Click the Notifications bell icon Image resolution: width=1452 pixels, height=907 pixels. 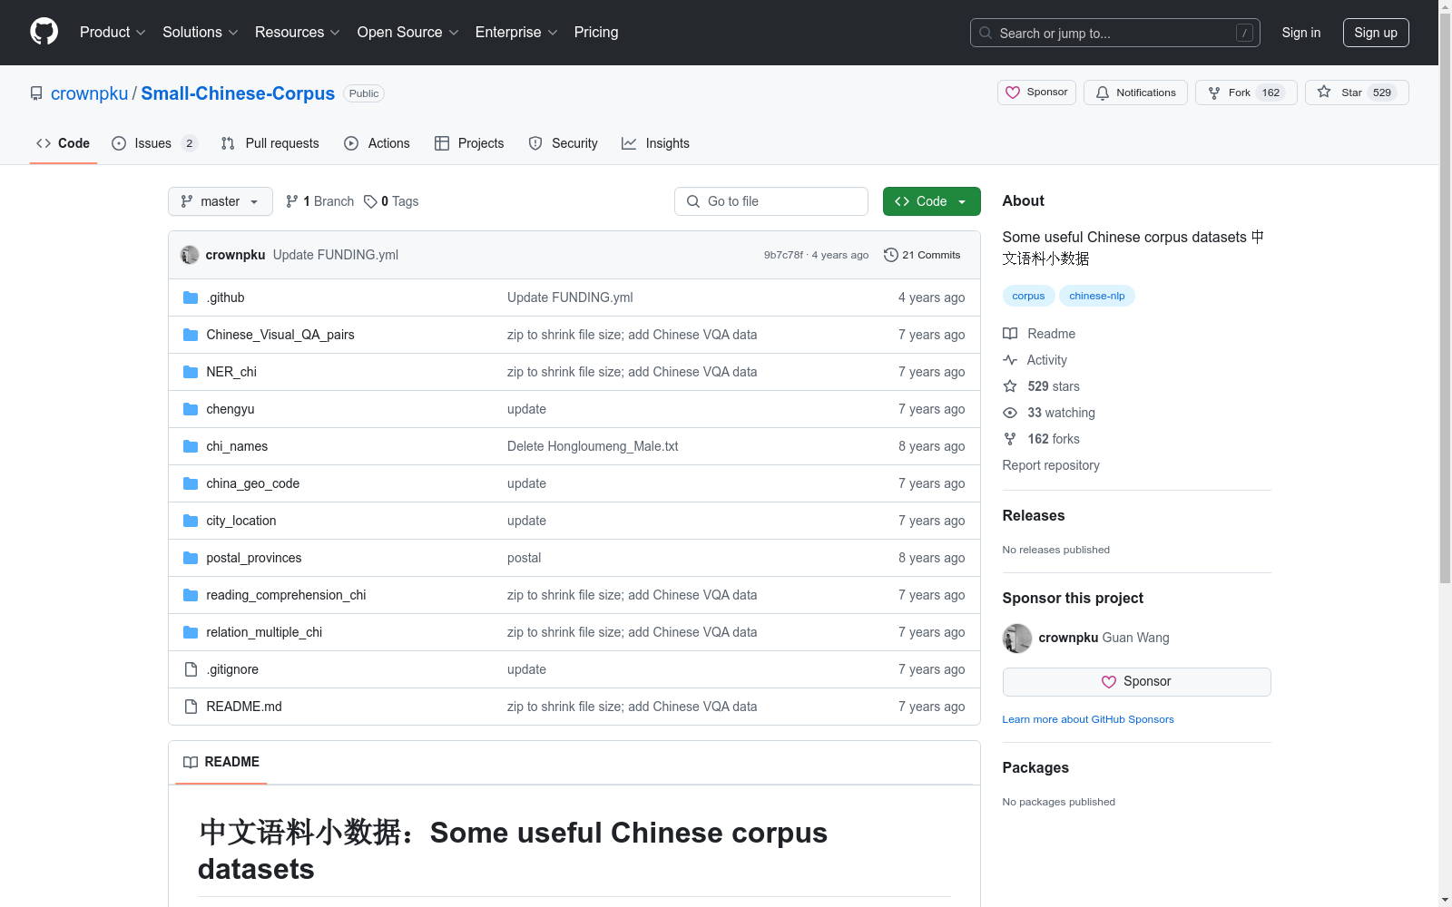(x=1103, y=93)
